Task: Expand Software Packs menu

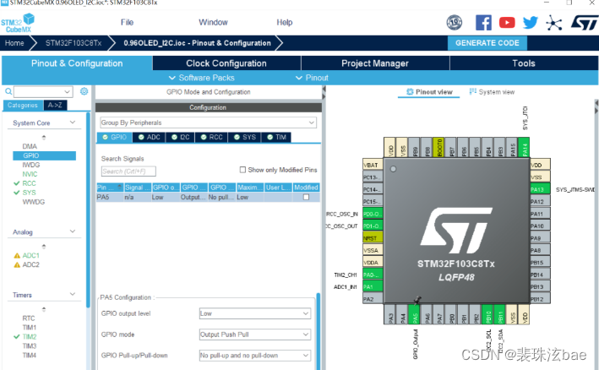Action: click(202, 78)
